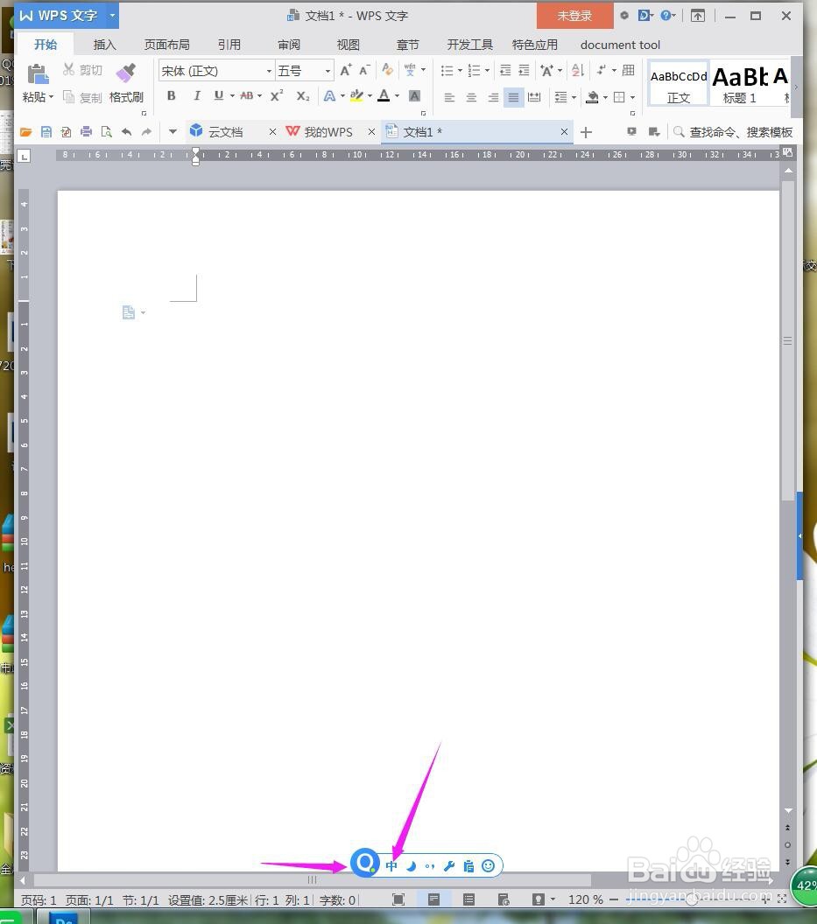The height and width of the screenshot is (924, 817).
Task: Expand the line spacing dropdown arrow
Action: tap(574, 97)
